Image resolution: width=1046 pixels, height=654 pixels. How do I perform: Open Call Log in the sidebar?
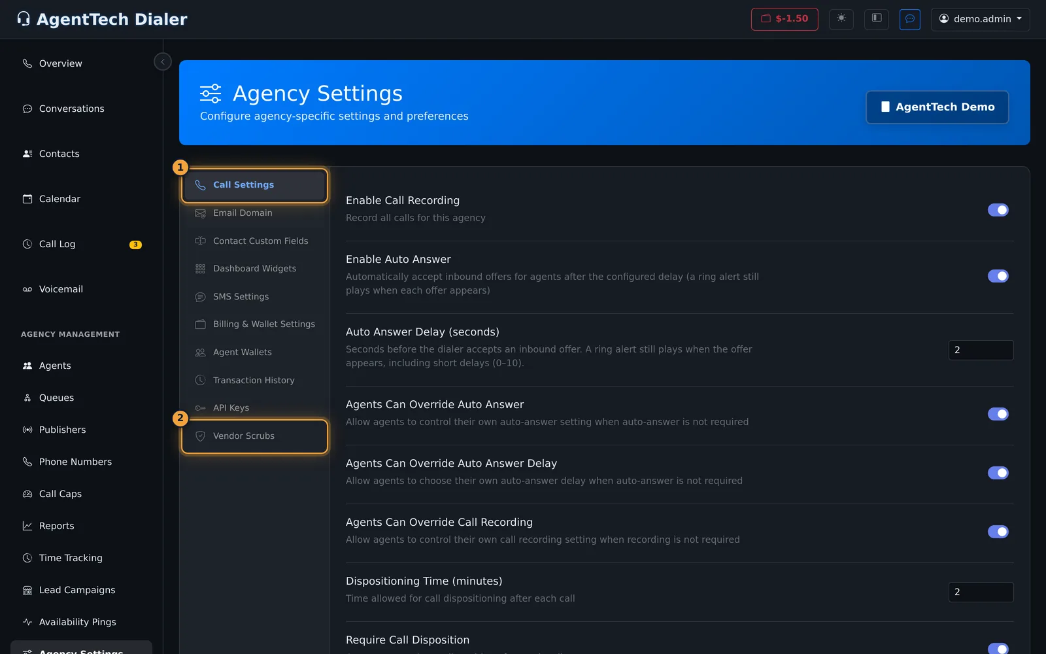tap(81, 244)
